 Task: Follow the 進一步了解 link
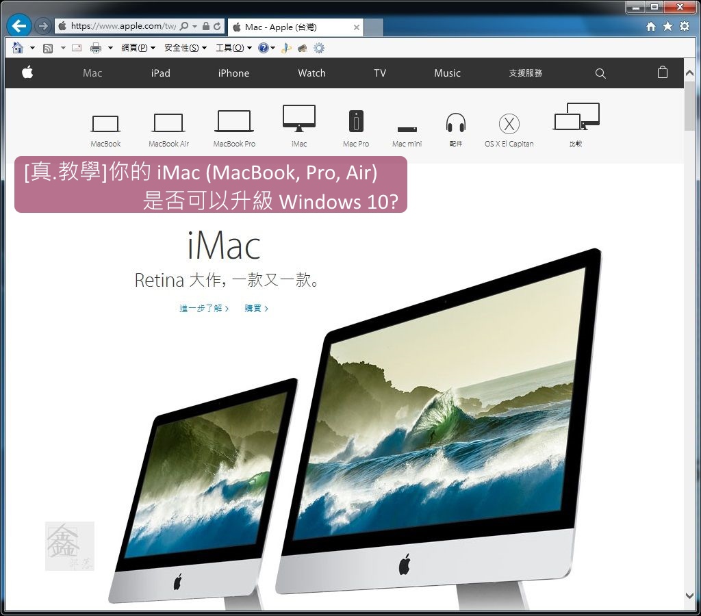[x=204, y=309]
